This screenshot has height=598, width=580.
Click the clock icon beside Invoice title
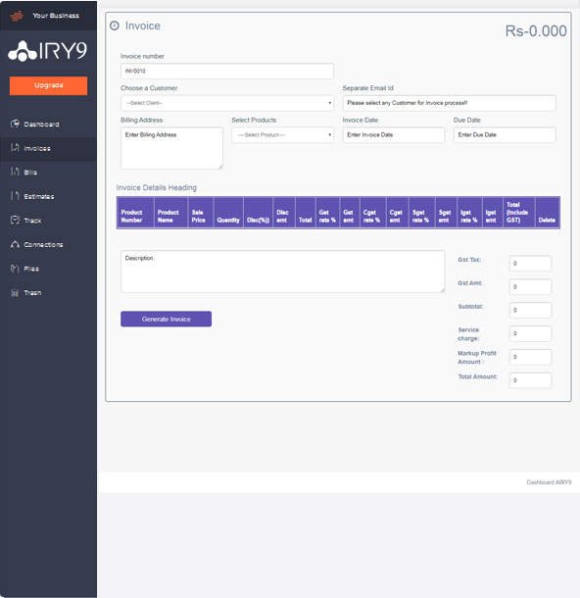pos(115,25)
